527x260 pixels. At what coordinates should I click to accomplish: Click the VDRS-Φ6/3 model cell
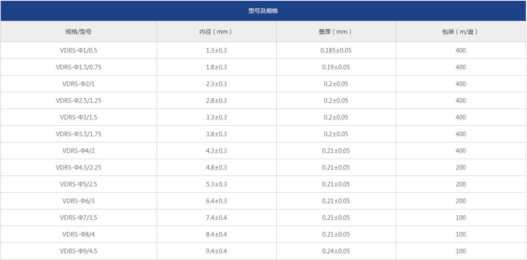coord(78,201)
